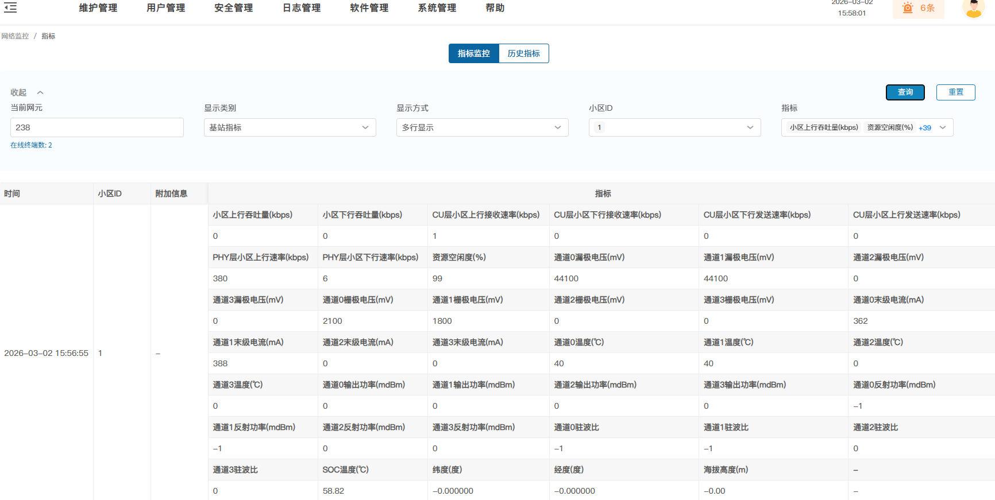
Task: Click the 在线终端数 link
Action: pos(31,145)
